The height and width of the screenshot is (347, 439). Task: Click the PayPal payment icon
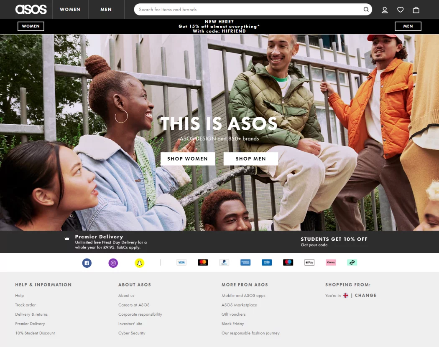(x=224, y=262)
